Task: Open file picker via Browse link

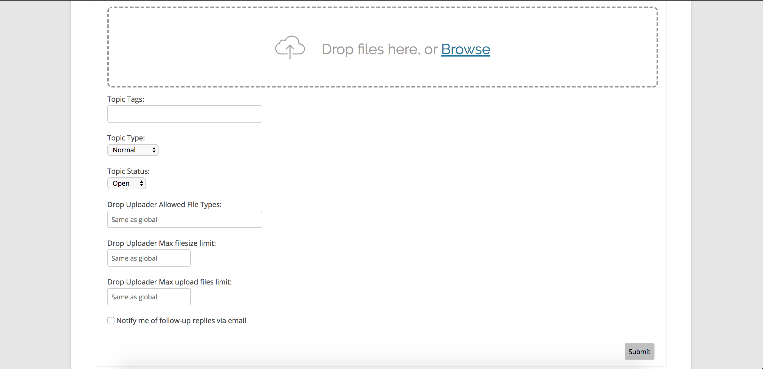Action: [466, 49]
